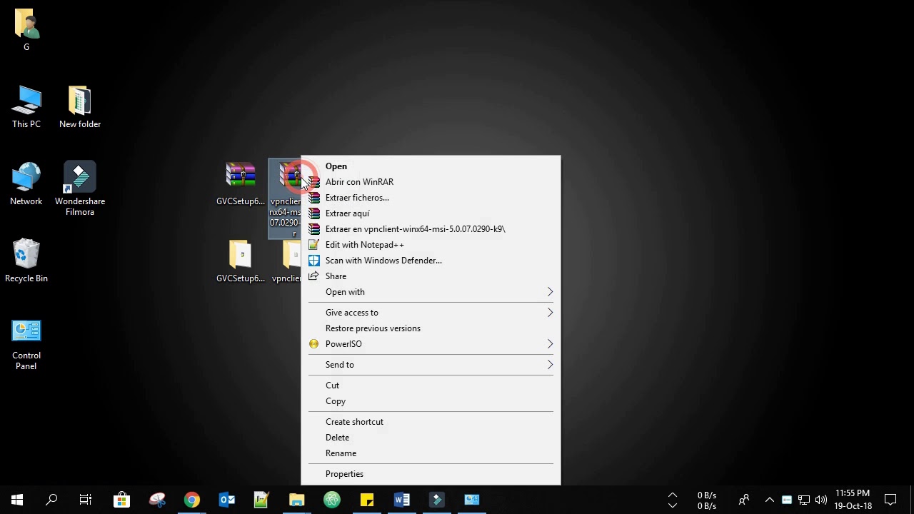Select the New folder desktop icon
Image resolution: width=914 pixels, height=514 pixels.
click(80, 107)
